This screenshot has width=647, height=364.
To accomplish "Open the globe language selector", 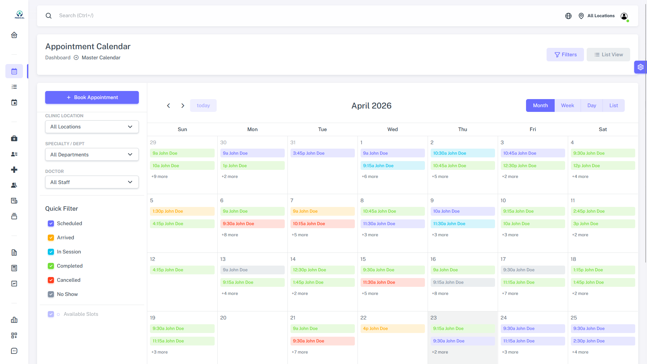I will 568,16.
